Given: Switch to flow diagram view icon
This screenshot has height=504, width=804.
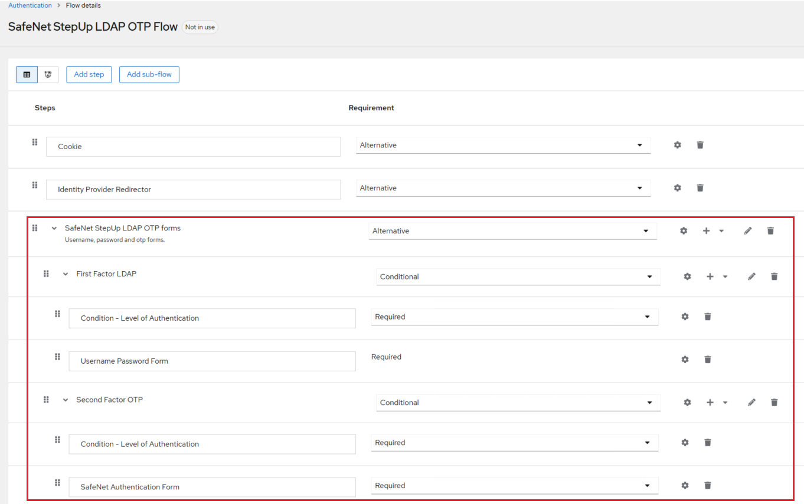Looking at the screenshot, I should (x=48, y=75).
